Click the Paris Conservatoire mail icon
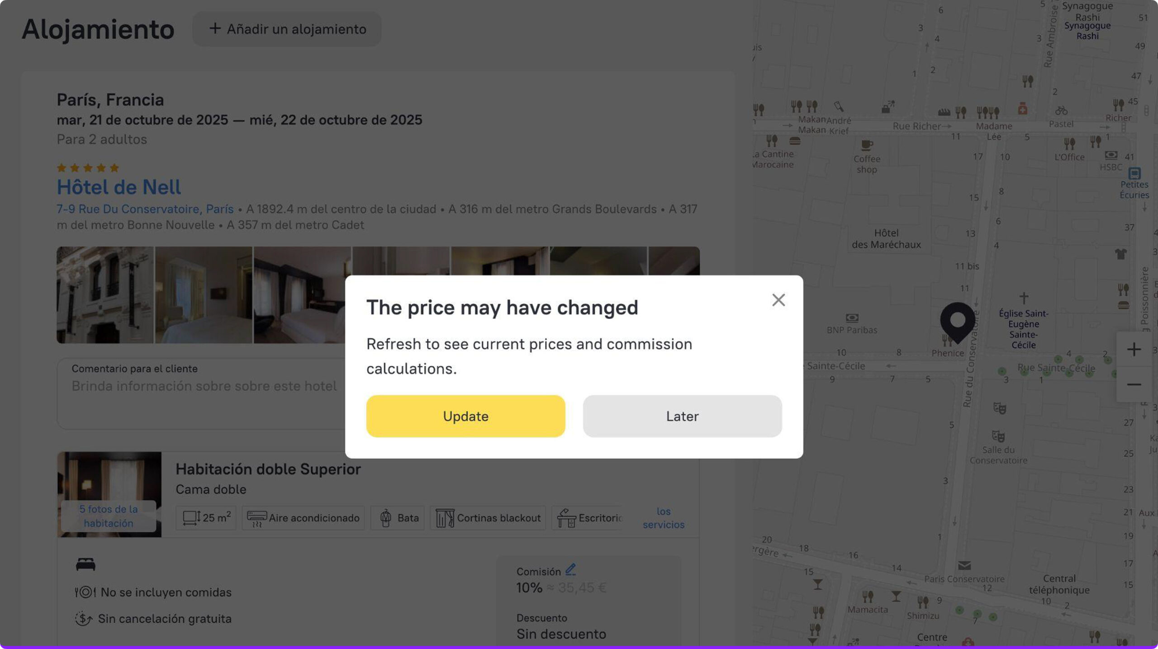The width and height of the screenshot is (1158, 649). pyautogui.click(x=964, y=565)
